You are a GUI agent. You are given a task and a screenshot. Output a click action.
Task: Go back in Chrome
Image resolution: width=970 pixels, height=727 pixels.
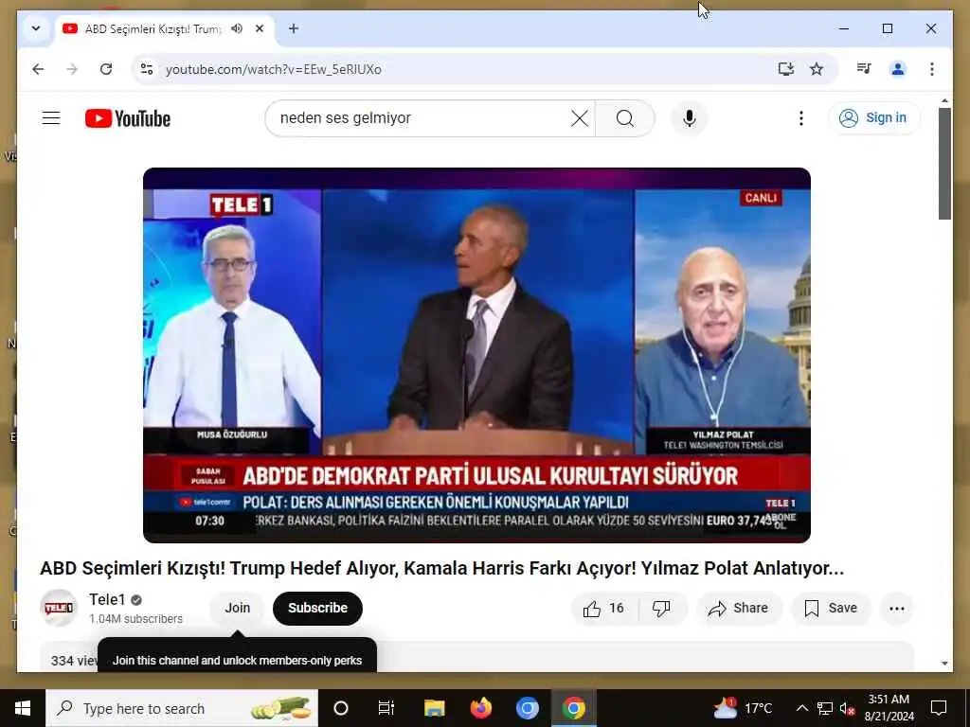pyautogui.click(x=38, y=69)
